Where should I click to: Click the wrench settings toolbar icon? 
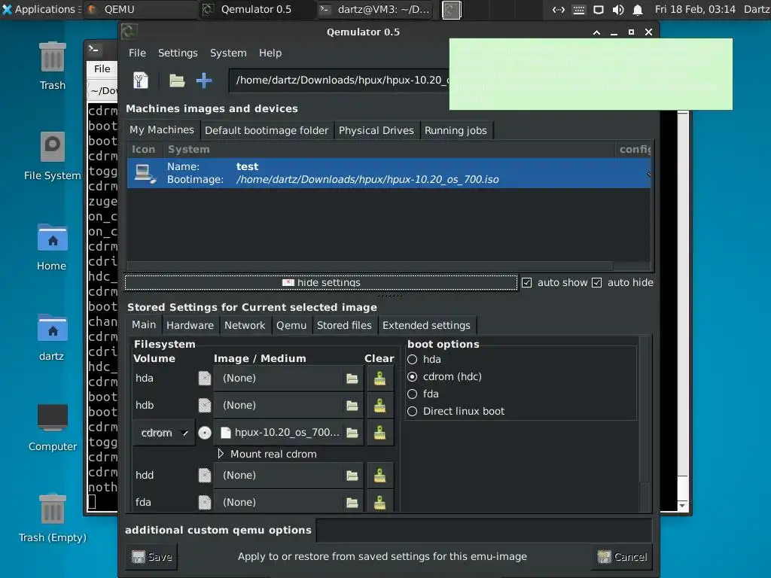pos(141,80)
